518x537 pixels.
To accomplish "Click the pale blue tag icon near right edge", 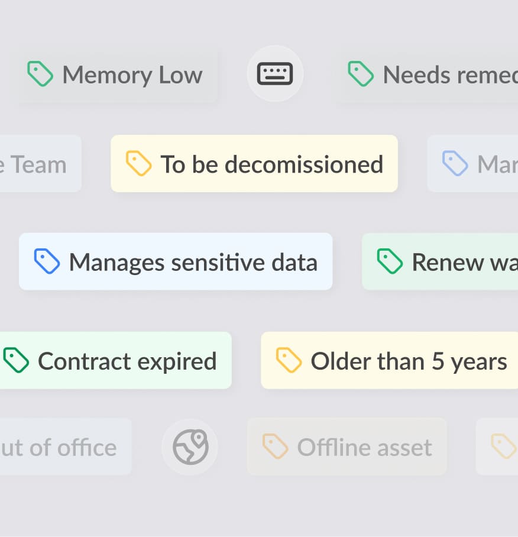I will 455,163.
